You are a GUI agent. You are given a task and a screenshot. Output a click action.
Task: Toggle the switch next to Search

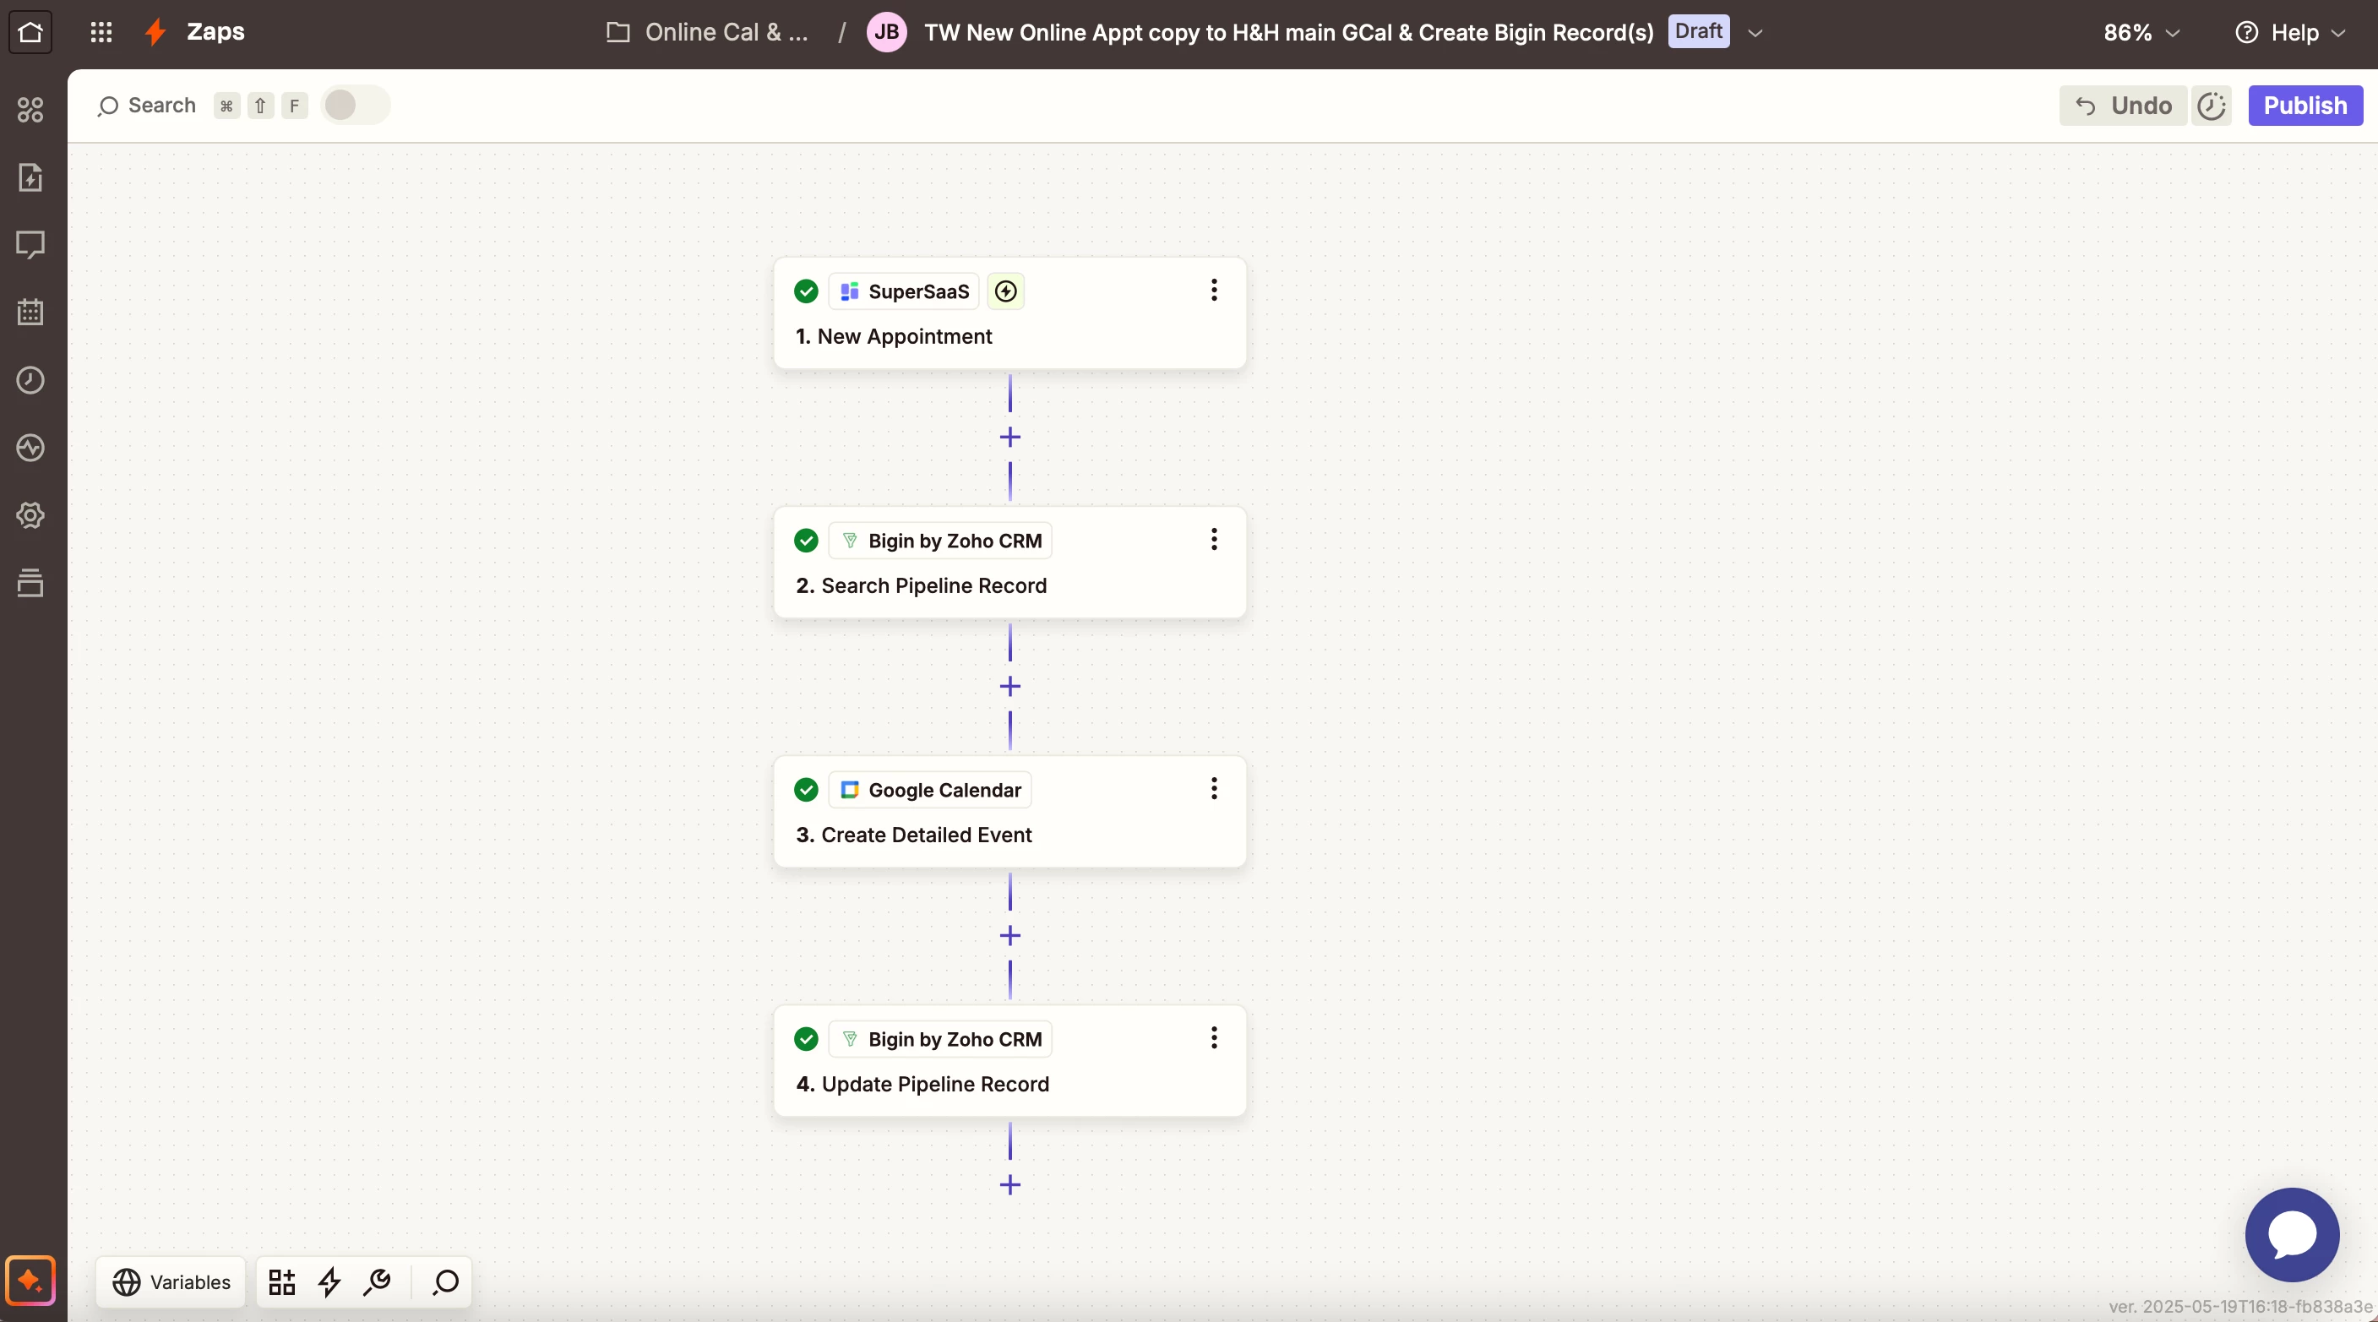(x=356, y=106)
